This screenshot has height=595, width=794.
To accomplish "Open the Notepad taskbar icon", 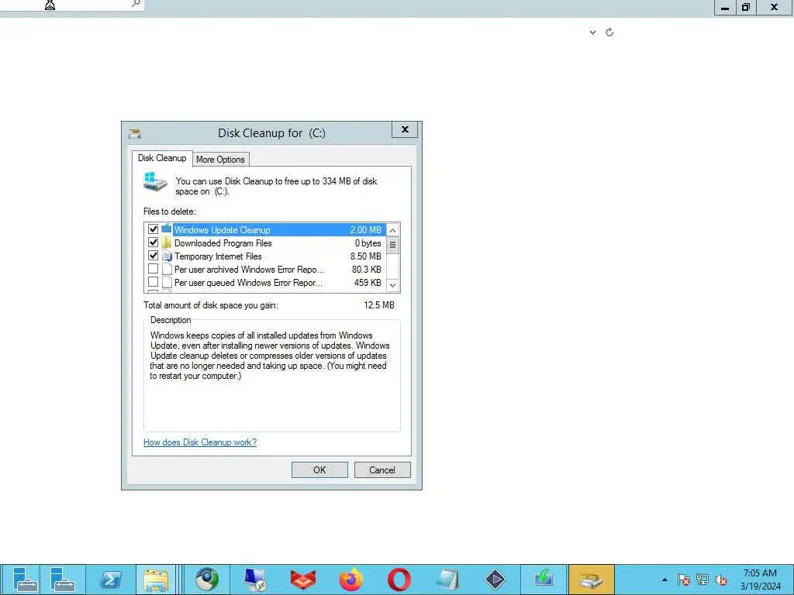I will pos(447,580).
